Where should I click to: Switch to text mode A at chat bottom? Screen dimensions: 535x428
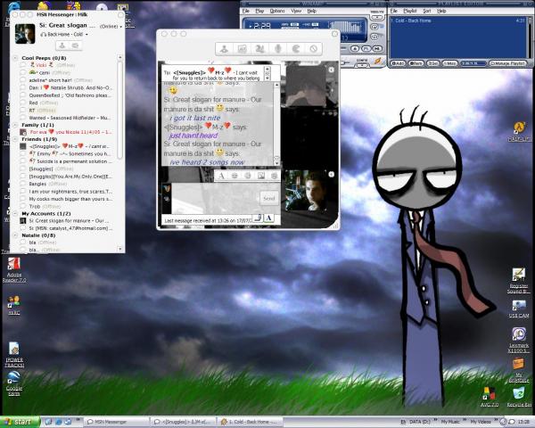coord(269,218)
